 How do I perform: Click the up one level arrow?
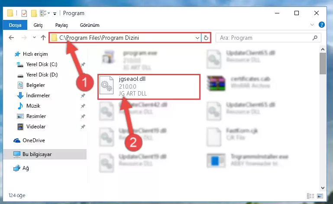43,38
